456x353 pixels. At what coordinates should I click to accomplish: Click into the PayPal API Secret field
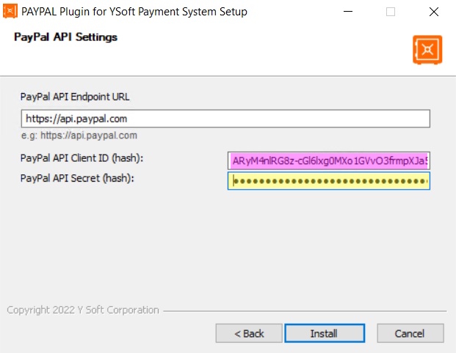328,181
